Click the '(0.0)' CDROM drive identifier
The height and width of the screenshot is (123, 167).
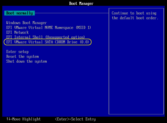click(x=84, y=42)
